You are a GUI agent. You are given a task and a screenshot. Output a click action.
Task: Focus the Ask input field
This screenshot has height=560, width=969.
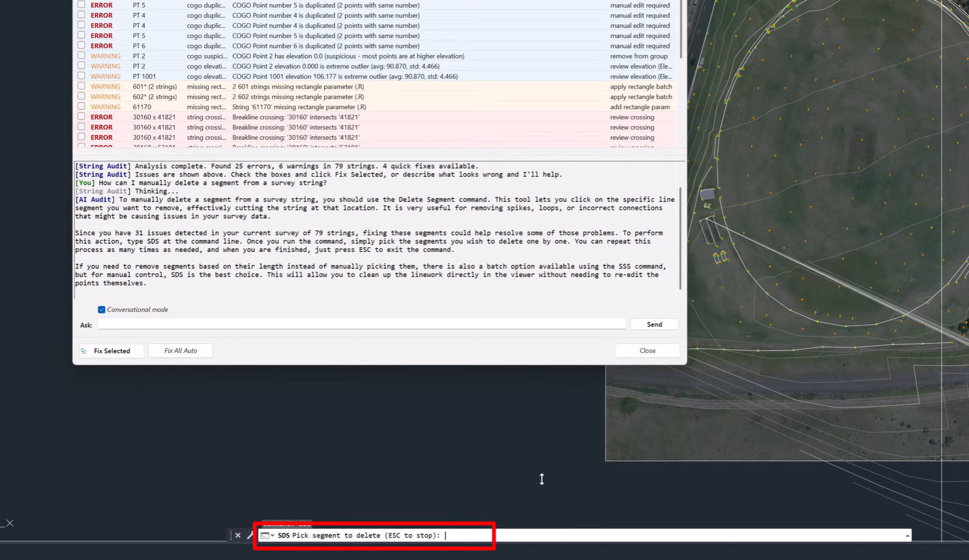click(x=361, y=324)
